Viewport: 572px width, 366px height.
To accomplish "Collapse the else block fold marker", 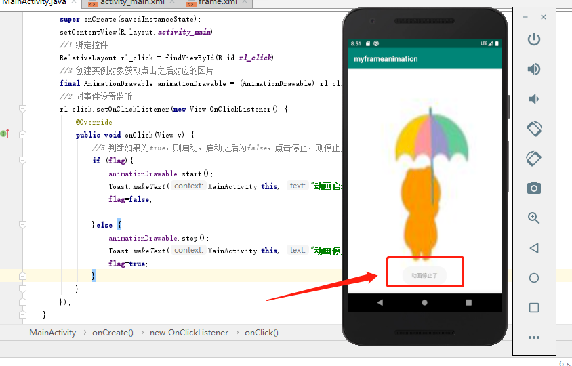I will click(22, 225).
